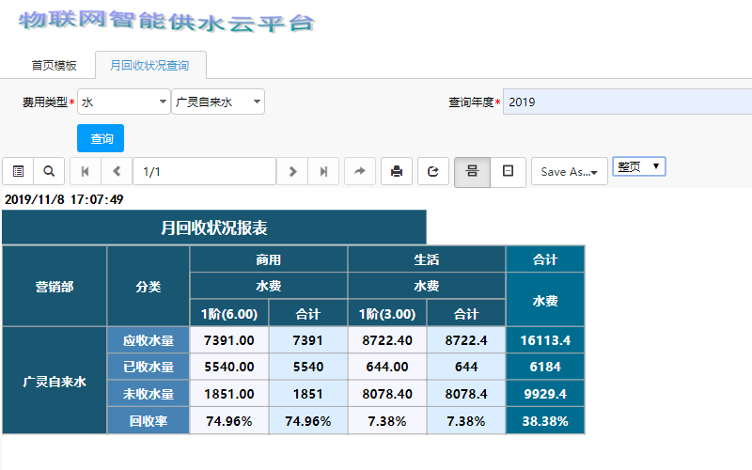Click the 广灵自来水 row label in table
Image resolution: width=752 pixels, height=470 pixels.
(x=55, y=382)
